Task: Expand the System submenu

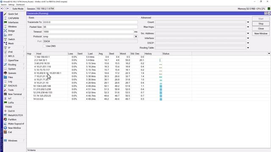Action: (24, 69)
